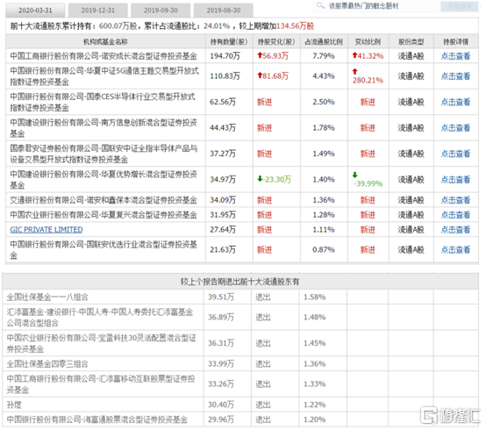Image resolution: width=486 pixels, height=430 pixels.
Task: Open the 2019-09-30 report tab
Action: 161,11
